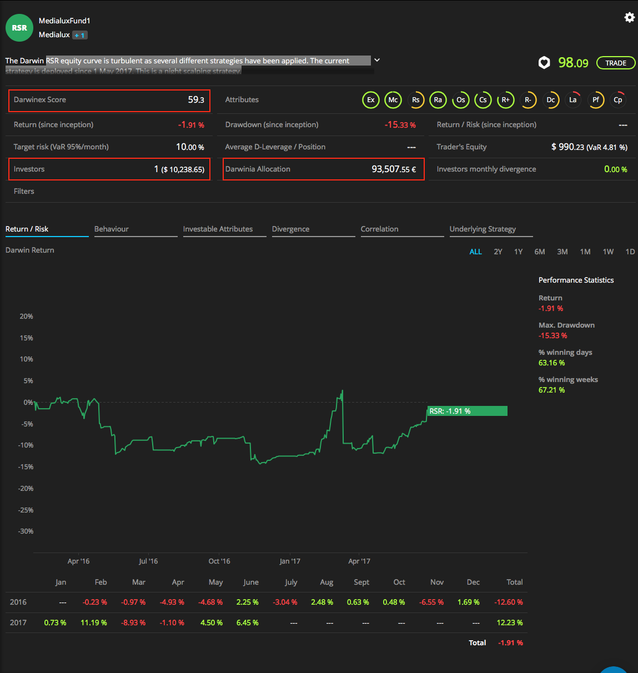638x673 pixels.
Task: Select the 2Y time range
Action: pos(498,252)
